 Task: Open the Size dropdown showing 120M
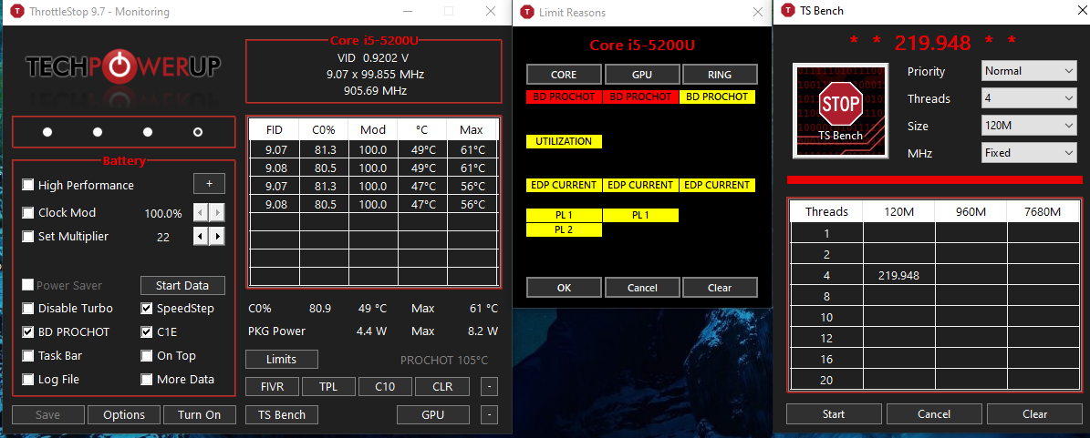(1029, 127)
